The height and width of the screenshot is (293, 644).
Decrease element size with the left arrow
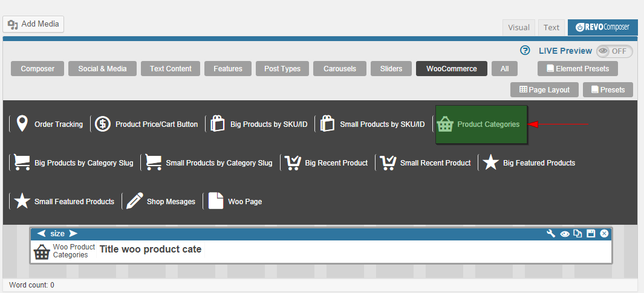tap(41, 233)
